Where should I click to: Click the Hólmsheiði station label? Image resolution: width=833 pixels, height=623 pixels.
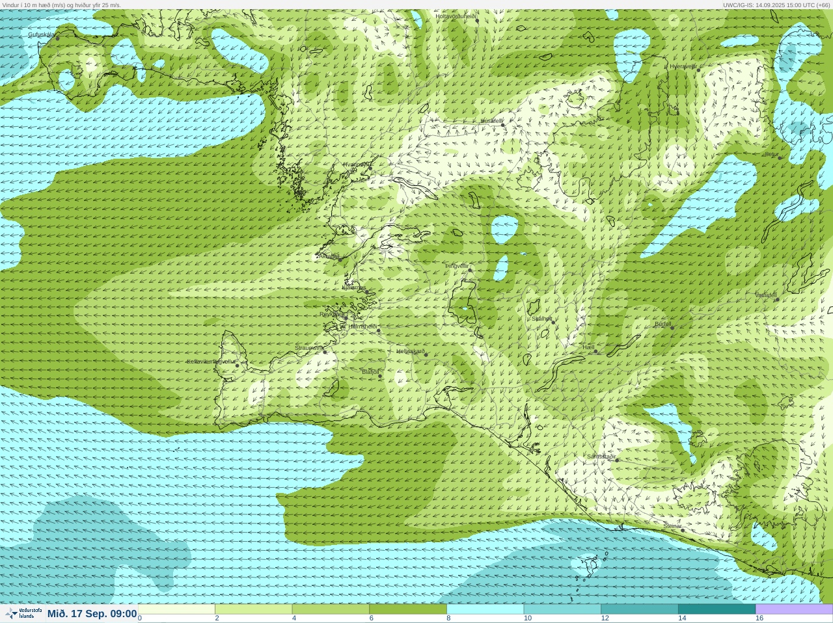[x=363, y=326]
